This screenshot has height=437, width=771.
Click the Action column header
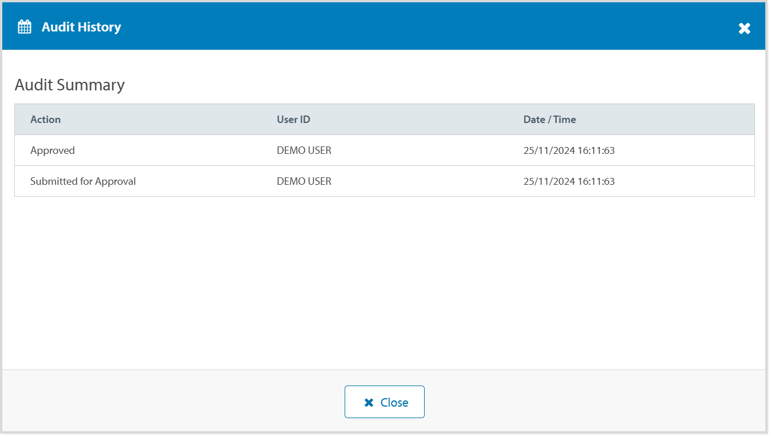46,120
